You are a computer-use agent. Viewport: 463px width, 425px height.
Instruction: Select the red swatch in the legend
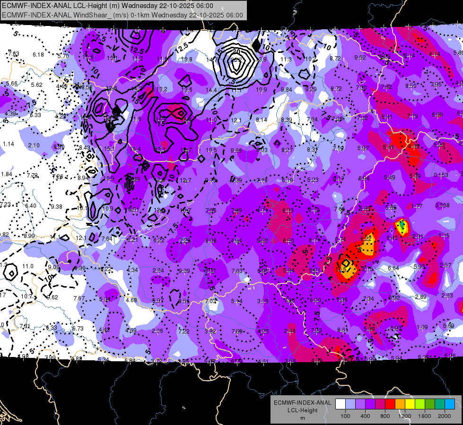pyautogui.click(x=390, y=404)
